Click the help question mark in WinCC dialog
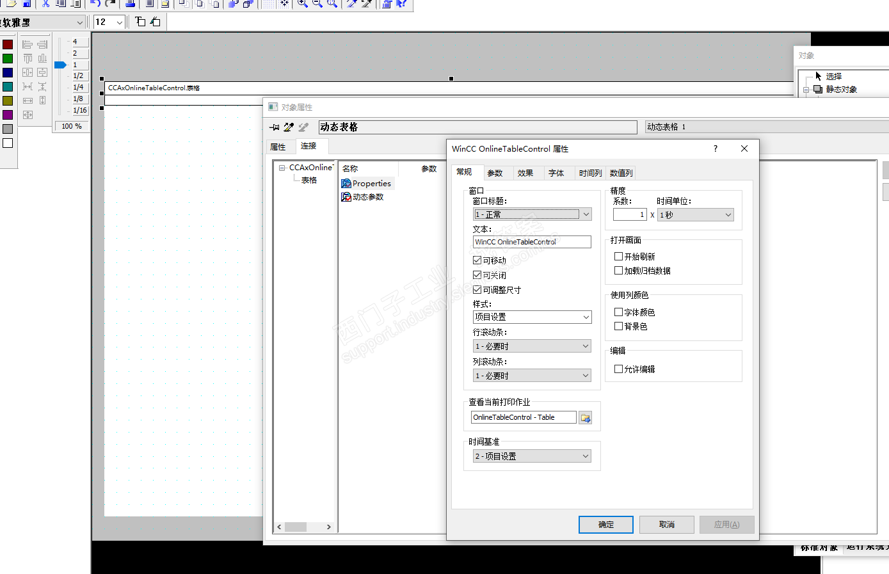The height and width of the screenshot is (574, 889). tap(716, 148)
